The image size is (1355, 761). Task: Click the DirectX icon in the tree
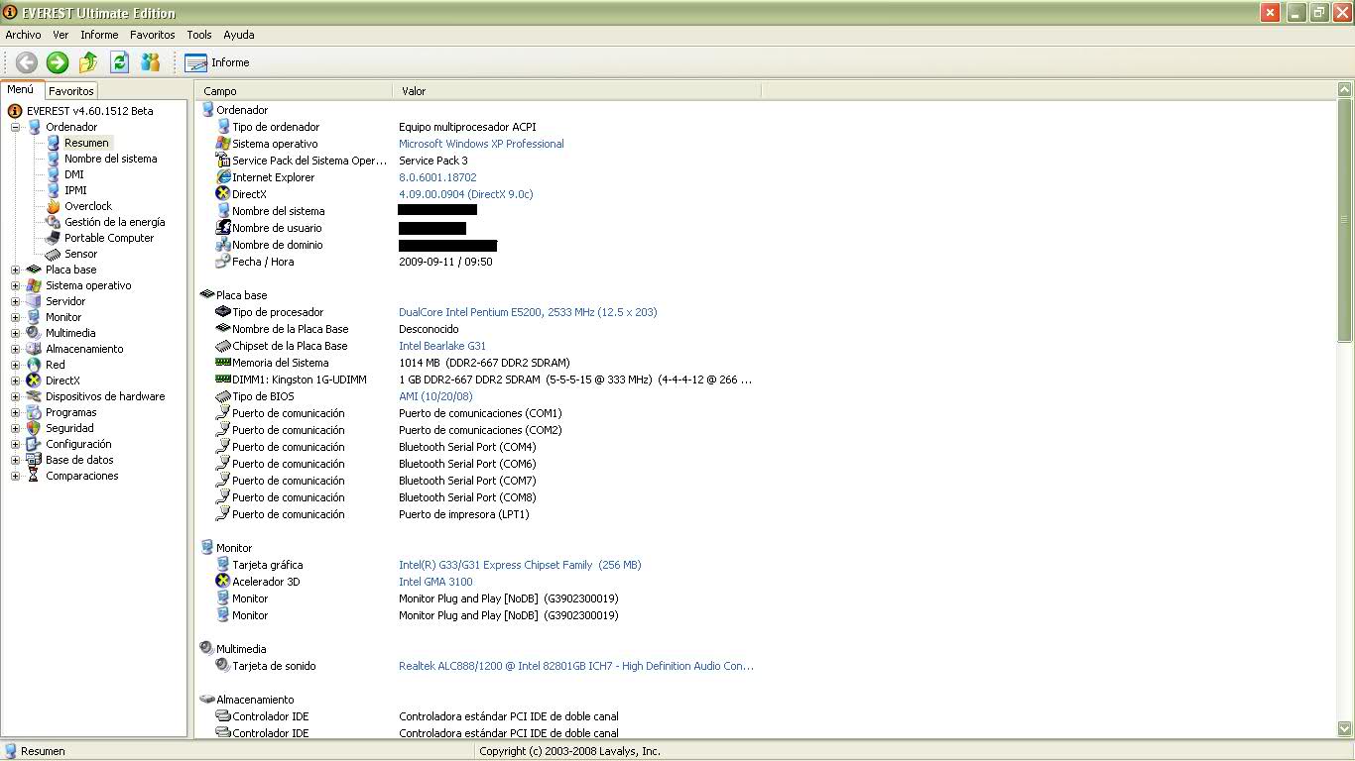point(34,380)
